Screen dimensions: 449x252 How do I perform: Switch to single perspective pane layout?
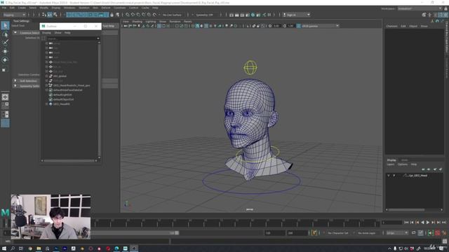click(x=5, y=97)
